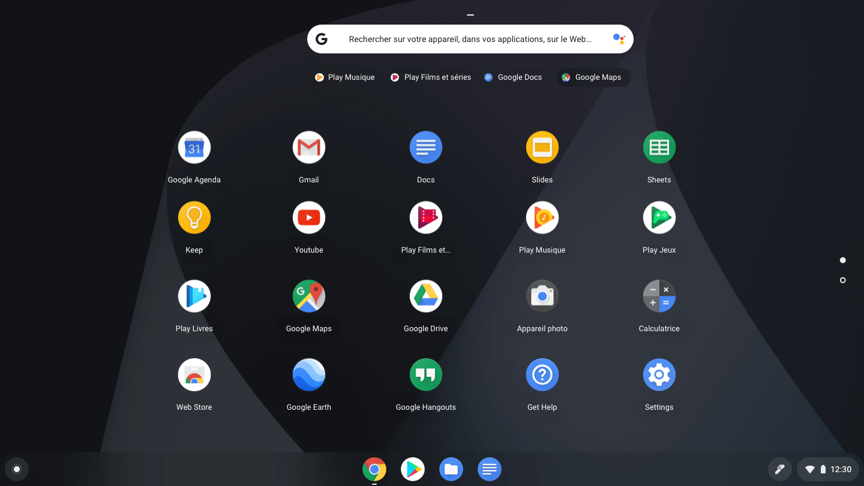Open the Calculatrice app
The width and height of the screenshot is (864, 486).
(x=659, y=296)
